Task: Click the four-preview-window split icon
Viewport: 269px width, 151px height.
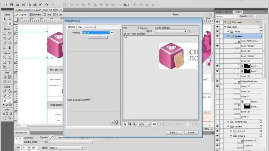Action: tap(164, 124)
